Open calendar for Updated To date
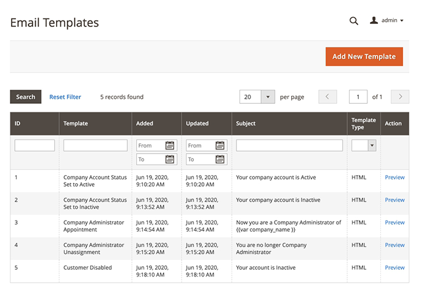 tap(220, 159)
